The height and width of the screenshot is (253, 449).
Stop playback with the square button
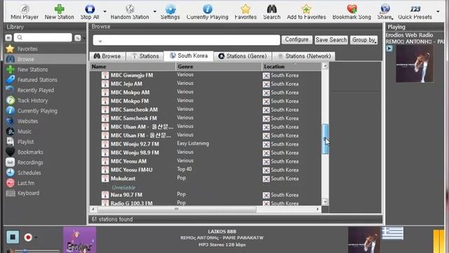coord(13,238)
